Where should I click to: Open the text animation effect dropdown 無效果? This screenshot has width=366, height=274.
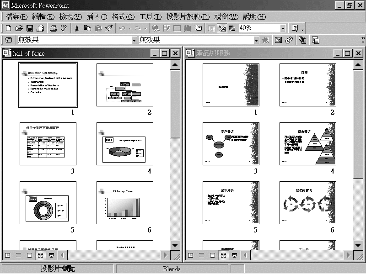[x=256, y=40]
